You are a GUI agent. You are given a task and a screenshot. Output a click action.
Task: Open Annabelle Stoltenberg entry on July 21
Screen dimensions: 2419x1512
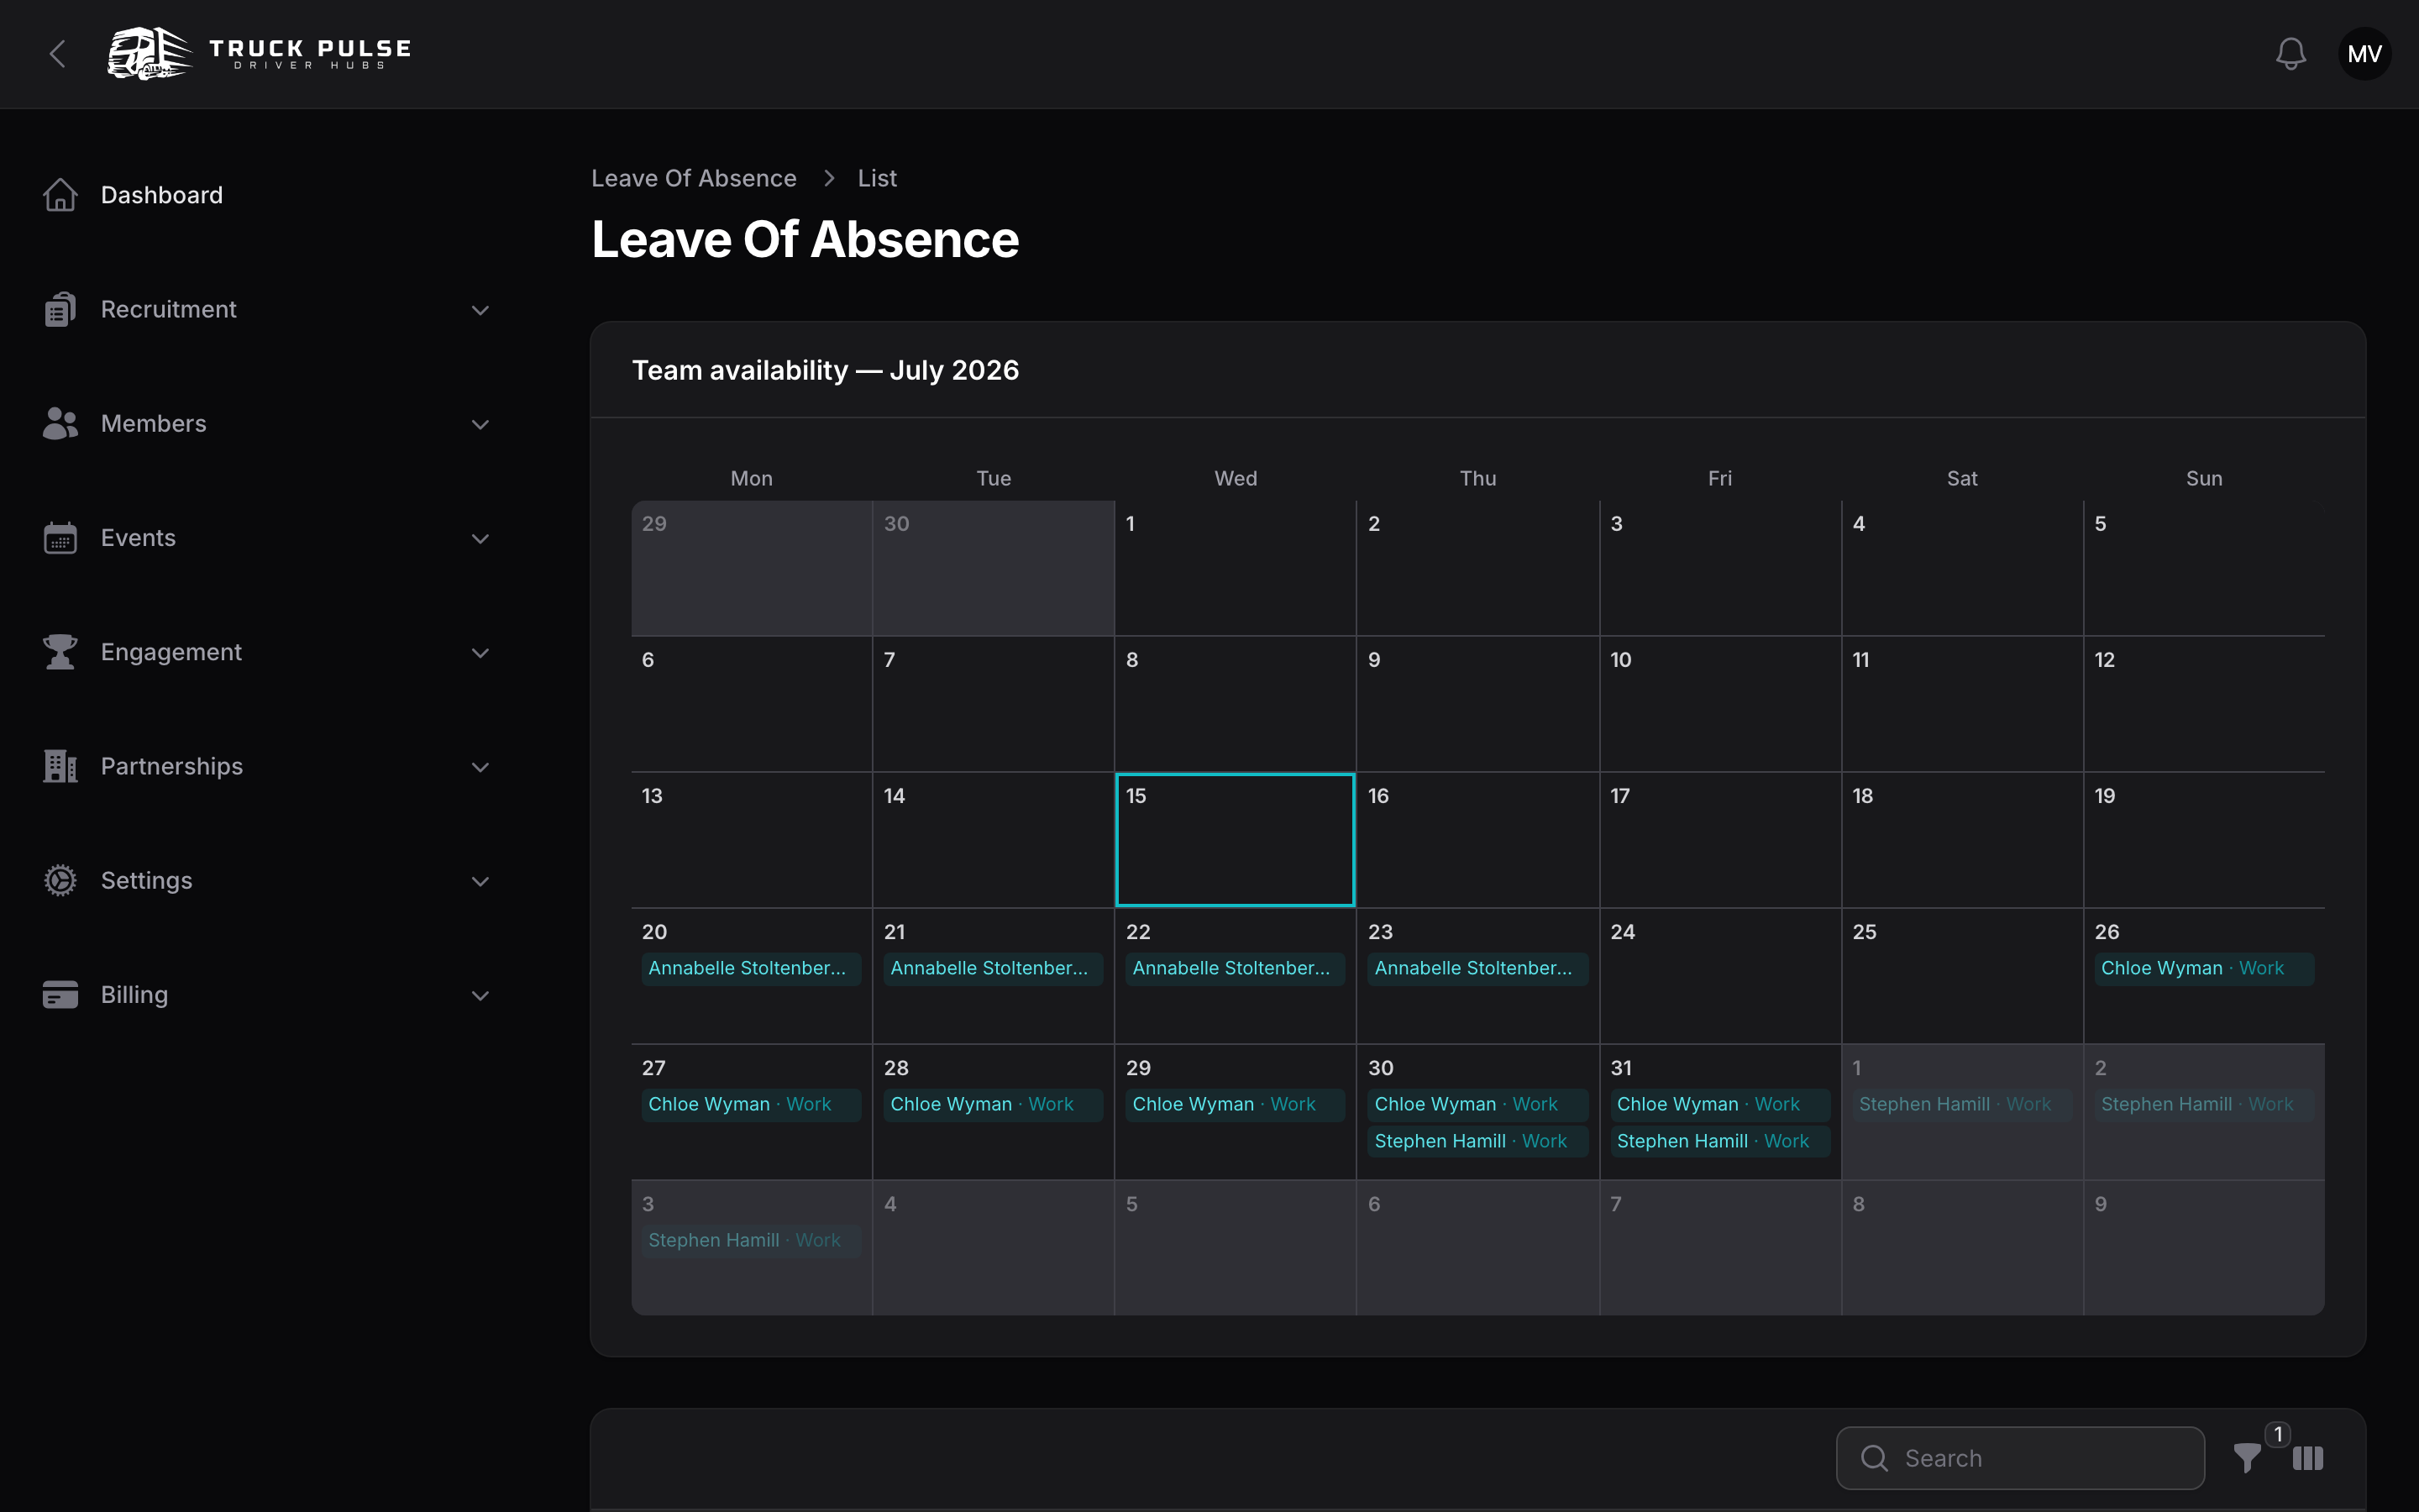[993, 968]
